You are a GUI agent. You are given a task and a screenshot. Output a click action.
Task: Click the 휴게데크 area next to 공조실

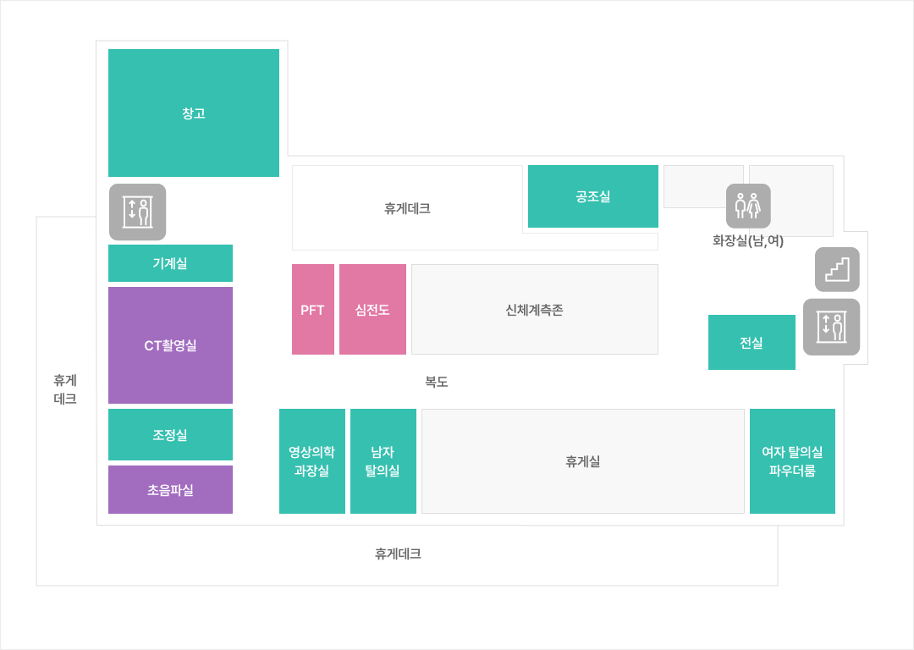pyautogui.click(x=407, y=208)
